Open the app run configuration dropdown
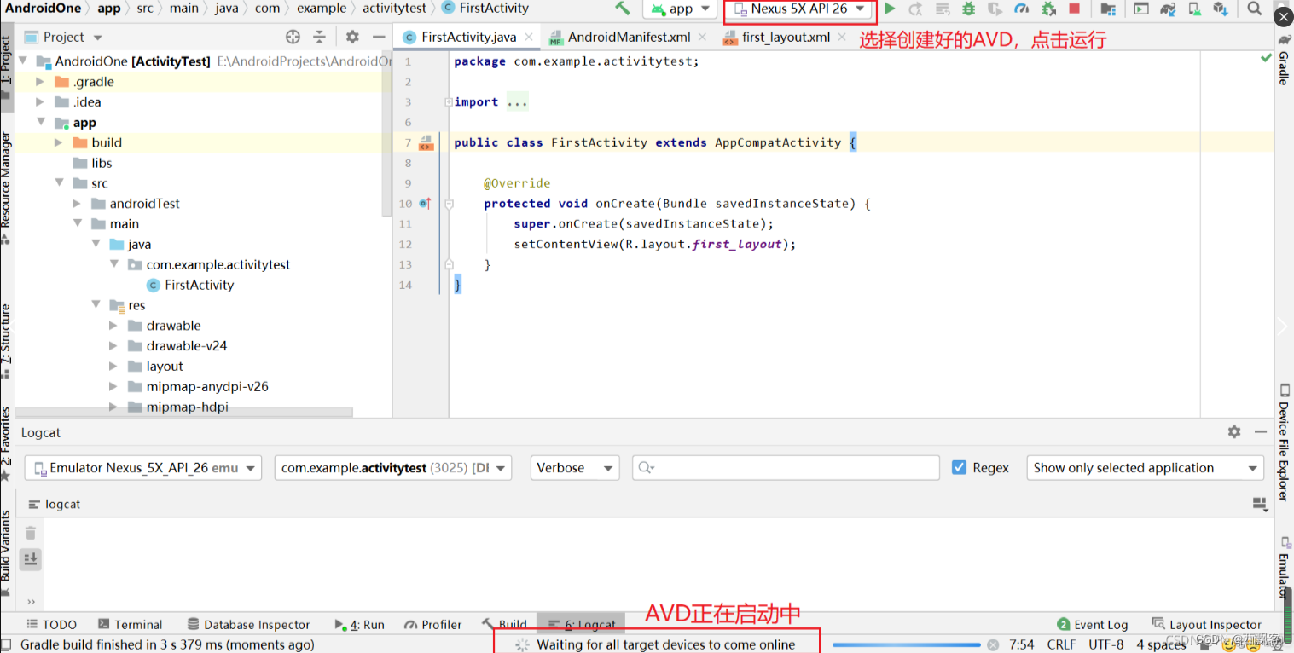1294x653 pixels. 680,9
